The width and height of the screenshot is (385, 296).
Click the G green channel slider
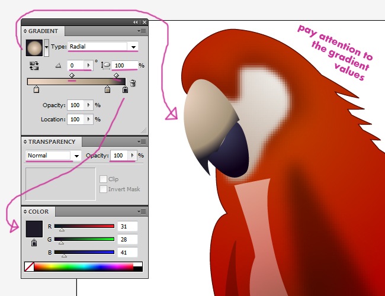tap(84, 239)
